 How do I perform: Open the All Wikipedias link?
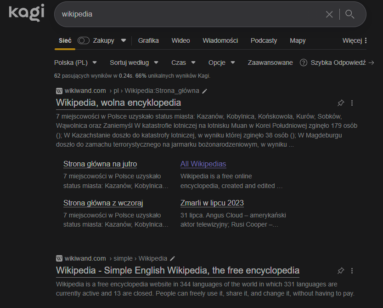point(203,164)
